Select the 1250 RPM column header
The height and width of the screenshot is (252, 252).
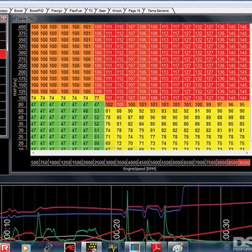(x=66, y=163)
